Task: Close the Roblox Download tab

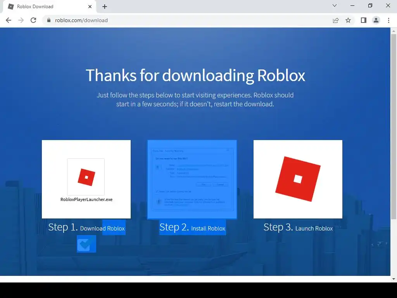Action: pyautogui.click(x=90, y=7)
